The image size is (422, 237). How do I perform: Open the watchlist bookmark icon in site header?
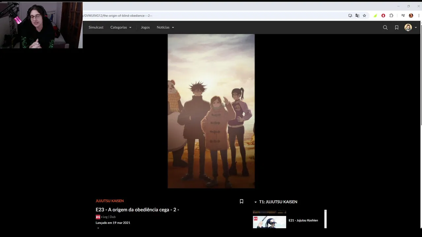[397, 28]
